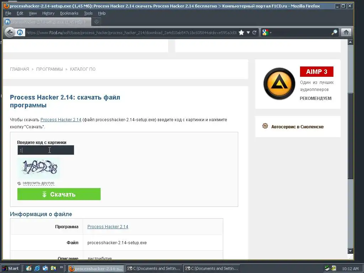This screenshot has height=273, width=364.
Task: Click the magnifier search icon in search box
Action: pyautogui.click(x=334, y=32)
